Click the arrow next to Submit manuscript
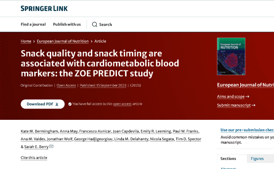This screenshot has width=274, height=169. click(x=253, y=105)
